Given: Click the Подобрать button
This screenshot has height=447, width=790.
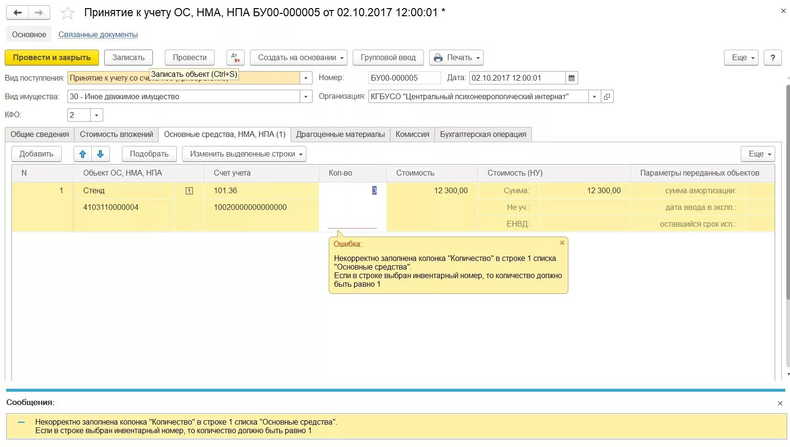Looking at the screenshot, I should 149,154.
